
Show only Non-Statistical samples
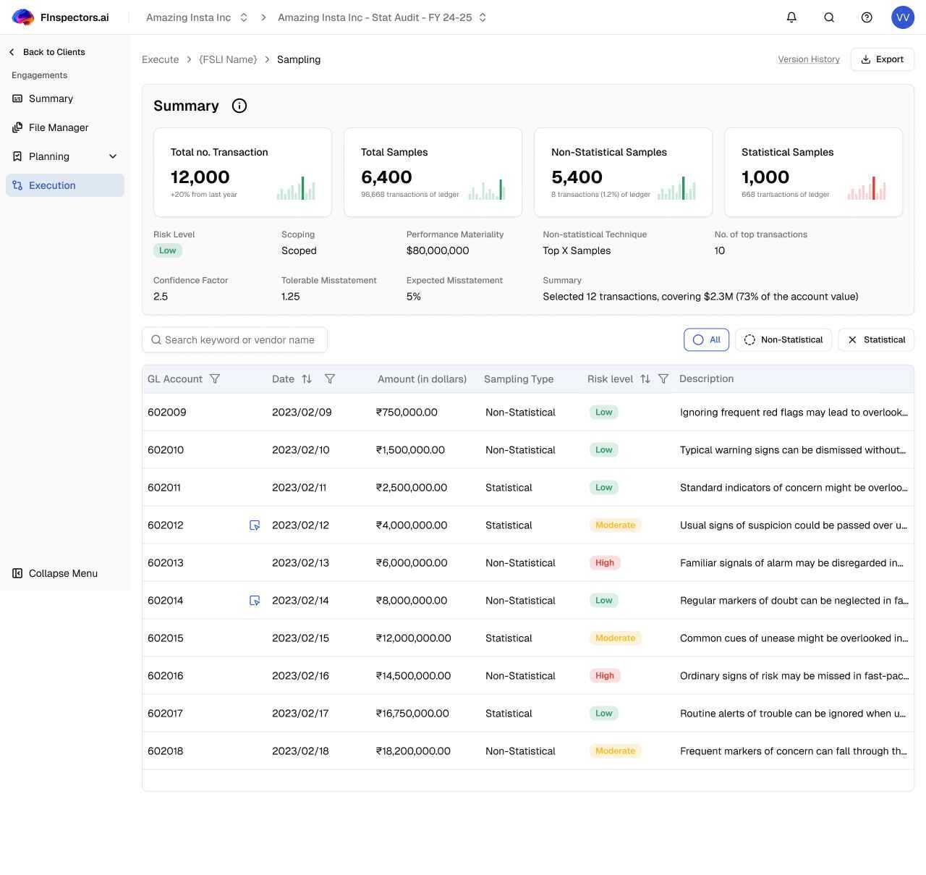pyautogui.click(x=783, y=340)
